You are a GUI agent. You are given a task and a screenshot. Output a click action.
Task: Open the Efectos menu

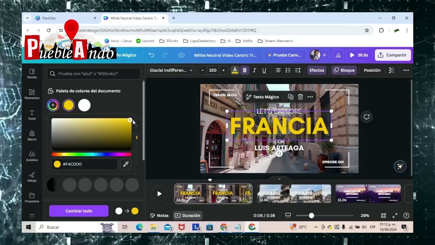(x=317, y=70)
